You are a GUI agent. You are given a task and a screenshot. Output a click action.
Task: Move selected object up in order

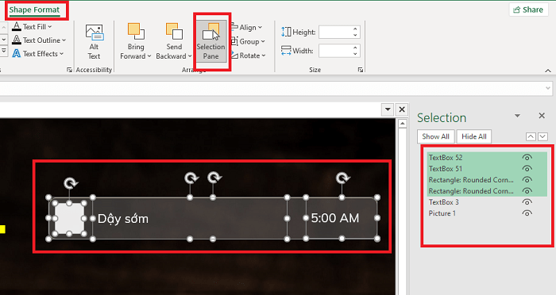[x=531, y=136]
